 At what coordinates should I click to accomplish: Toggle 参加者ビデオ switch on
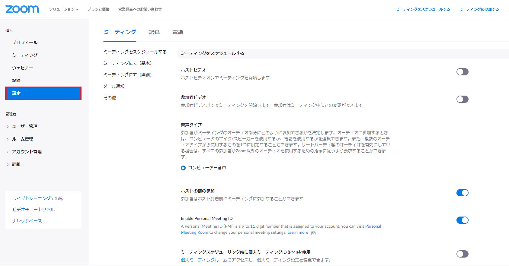pyautogui.click(x=462, y=99)
